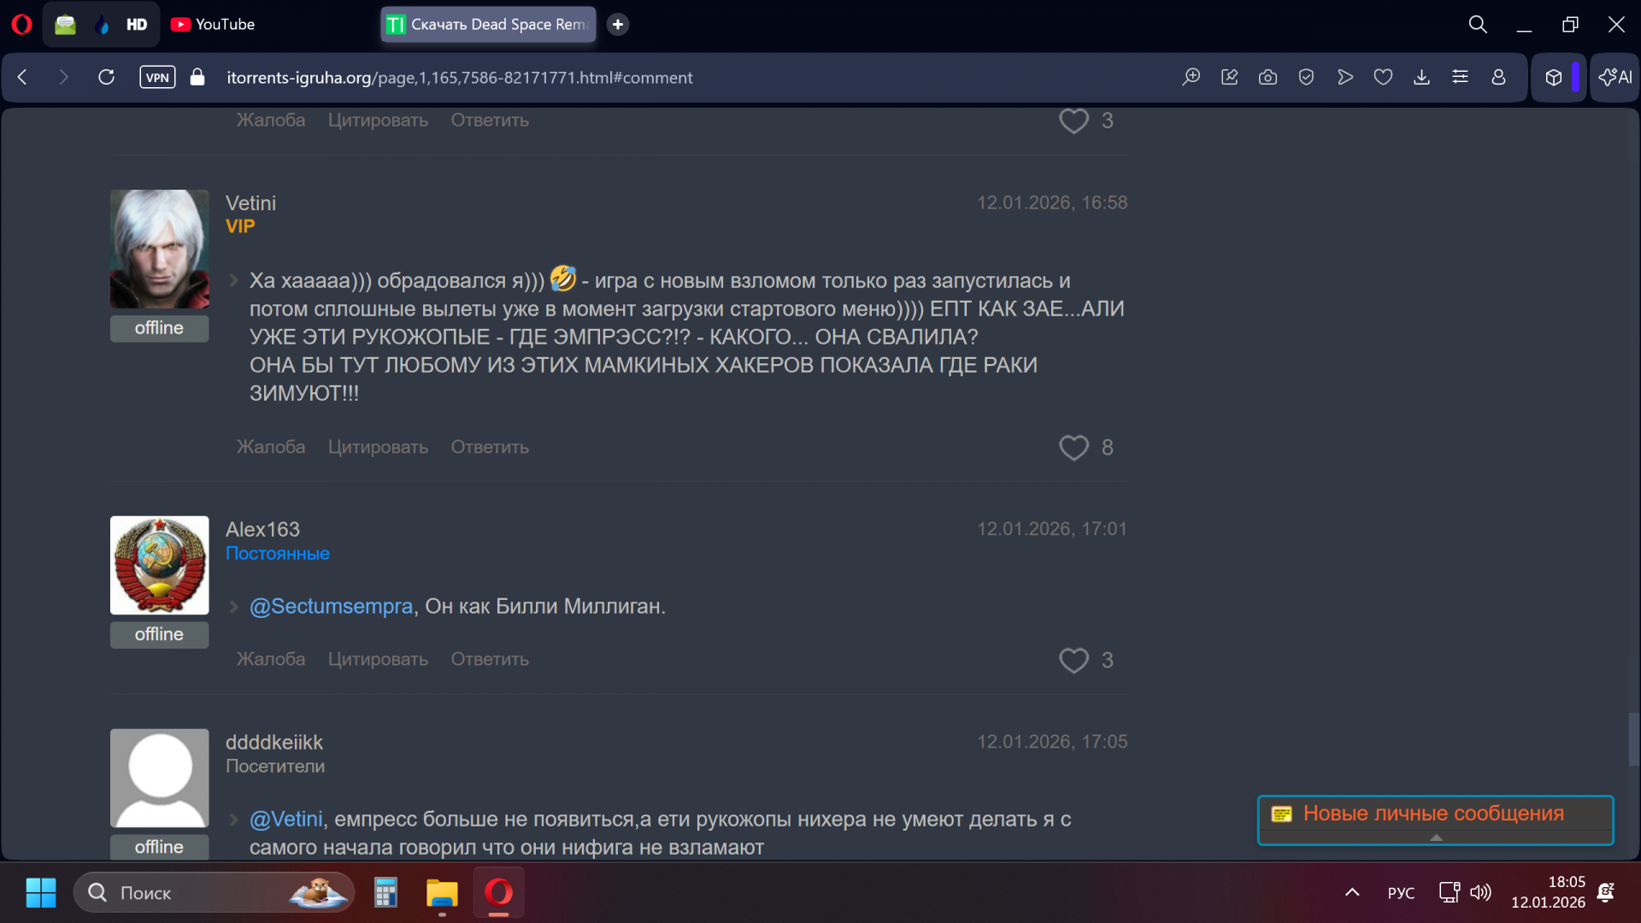Open a new tab with plus button

click(x=618, y=25)
